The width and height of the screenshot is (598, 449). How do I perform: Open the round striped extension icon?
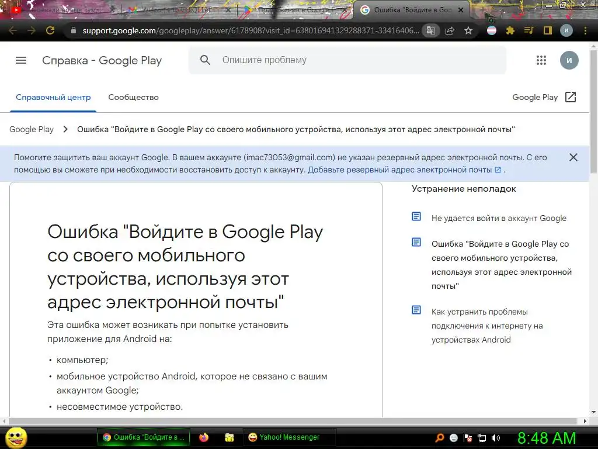492,30
